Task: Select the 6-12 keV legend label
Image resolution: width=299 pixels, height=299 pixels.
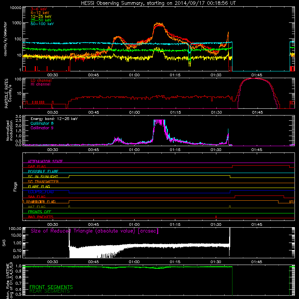Action: pyautogui.click(x=40, y=13)
